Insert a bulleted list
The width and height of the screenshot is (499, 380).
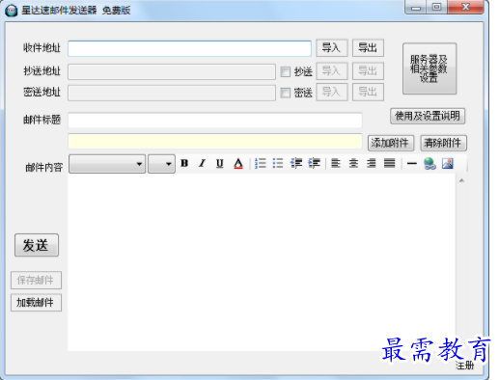(x=278, y=163)
